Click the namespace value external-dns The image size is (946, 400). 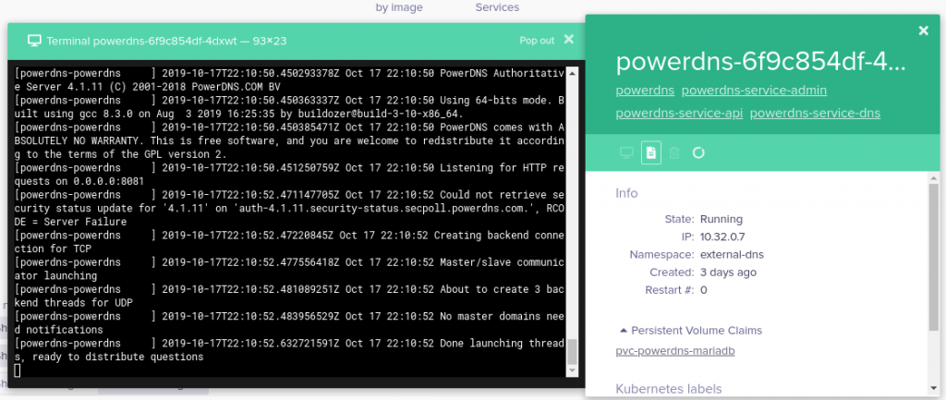pyautogui.click(x=732, y=254)
